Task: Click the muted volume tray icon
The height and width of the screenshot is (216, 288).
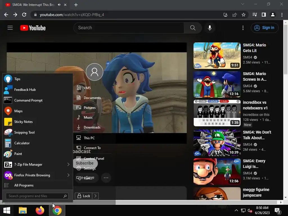Action: pos(250,210)
